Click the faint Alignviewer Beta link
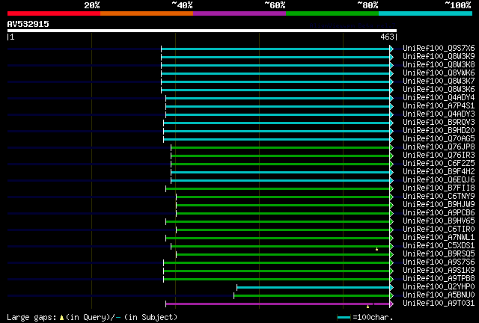 pos(353,25)
